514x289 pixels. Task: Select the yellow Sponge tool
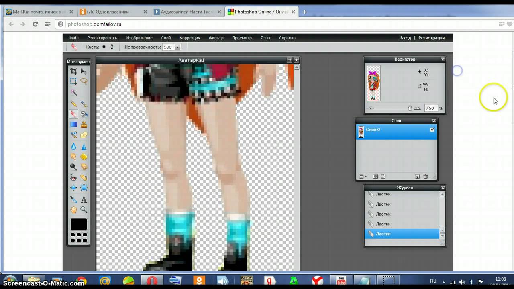84,157
